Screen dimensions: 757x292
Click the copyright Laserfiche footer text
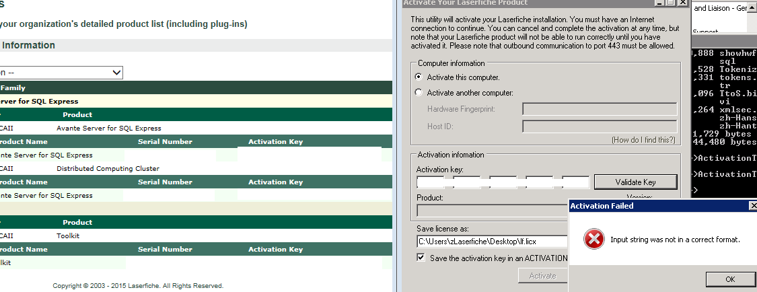pyautogui.click(x=138, y=286)
